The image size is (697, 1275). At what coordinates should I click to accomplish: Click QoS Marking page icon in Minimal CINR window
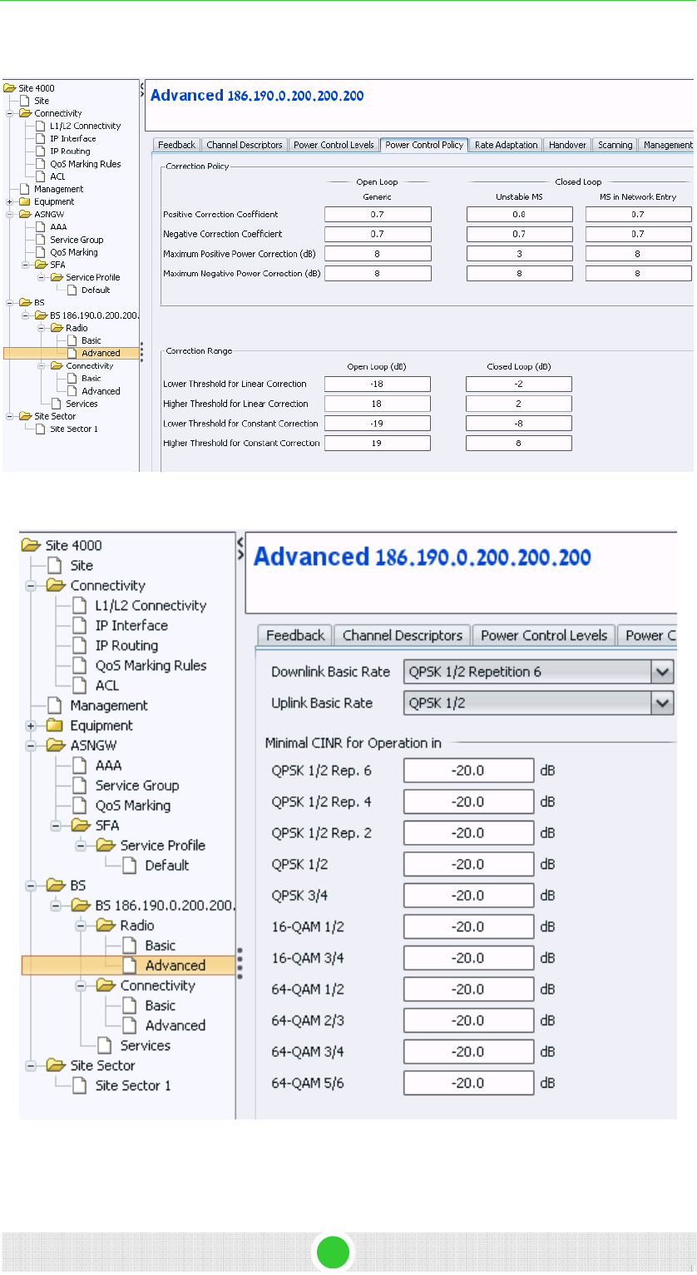click(80, 806)
